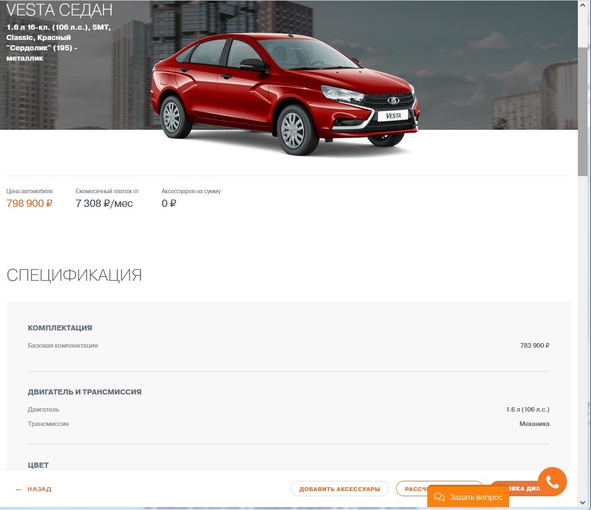Click the 'VESTA СЕДАН' title
The width and height of the screenshot is (591, 510).
(x=59, y=10)
